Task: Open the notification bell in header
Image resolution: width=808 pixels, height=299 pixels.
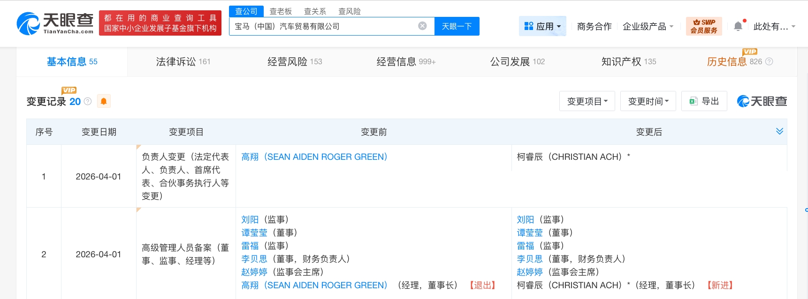Action: (738, 26)
